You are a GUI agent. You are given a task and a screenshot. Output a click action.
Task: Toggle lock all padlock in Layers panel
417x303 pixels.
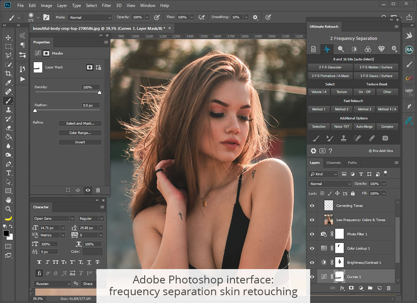[x=353, y=193]
